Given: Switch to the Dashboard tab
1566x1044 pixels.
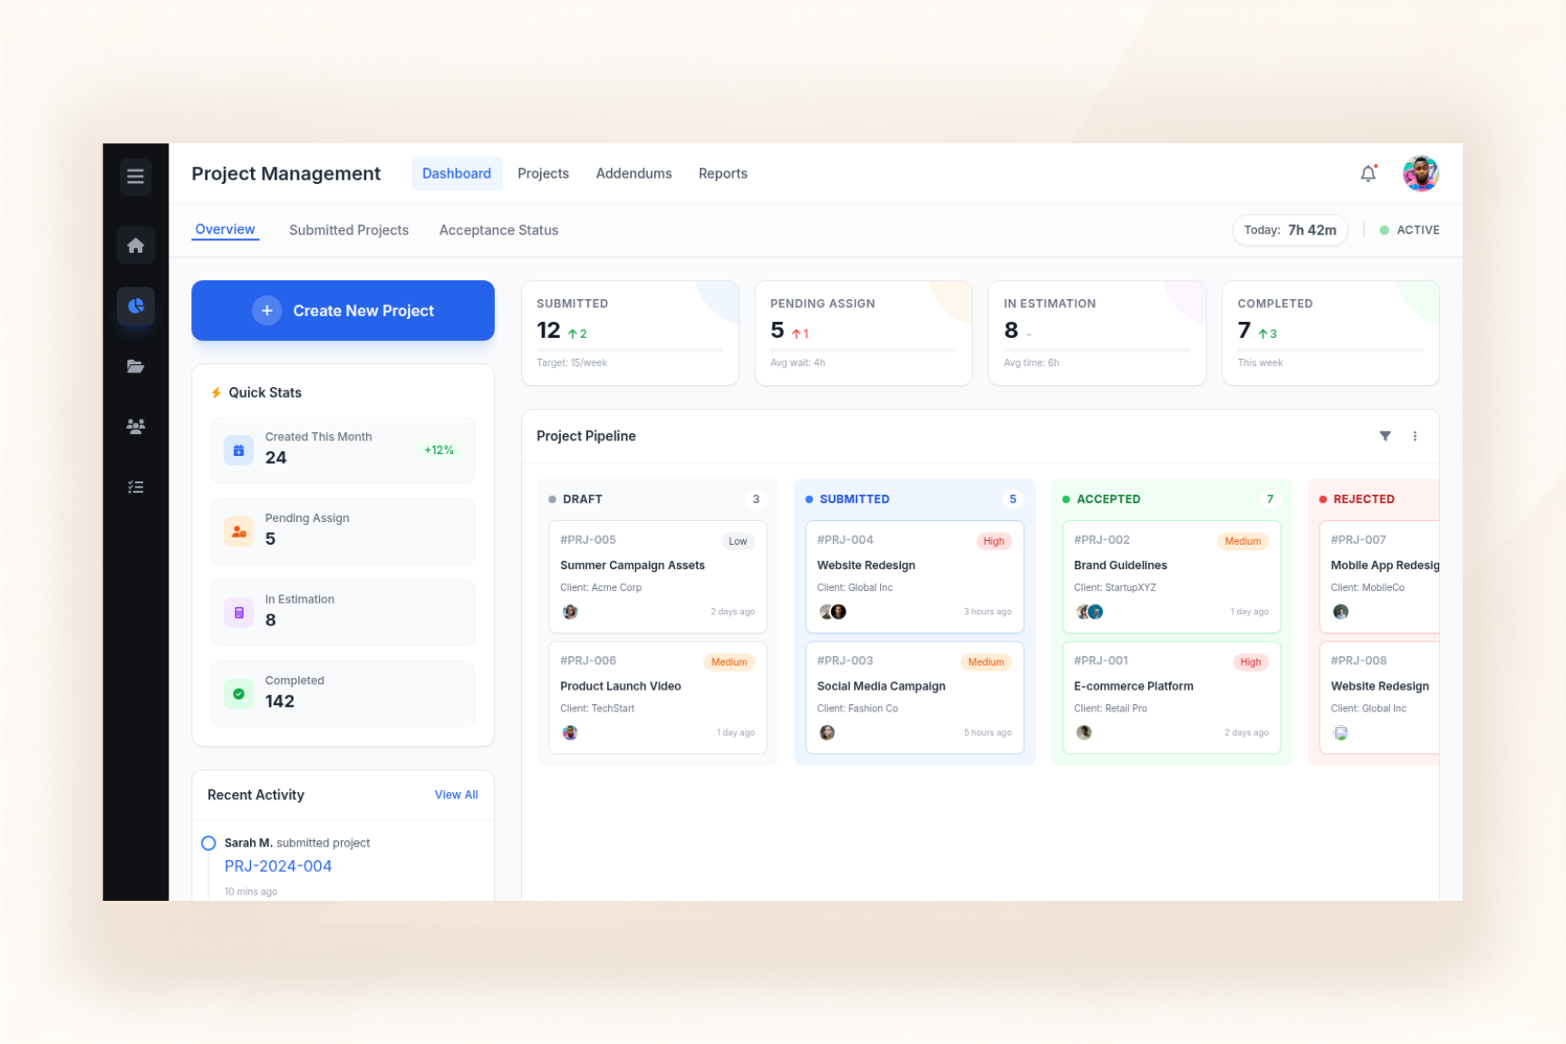Looking at the screenshot, I should click(x=457, y=173).
